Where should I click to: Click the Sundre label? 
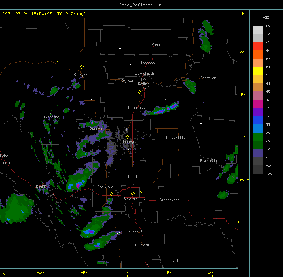pyautogui.click(x=96, y=129)
